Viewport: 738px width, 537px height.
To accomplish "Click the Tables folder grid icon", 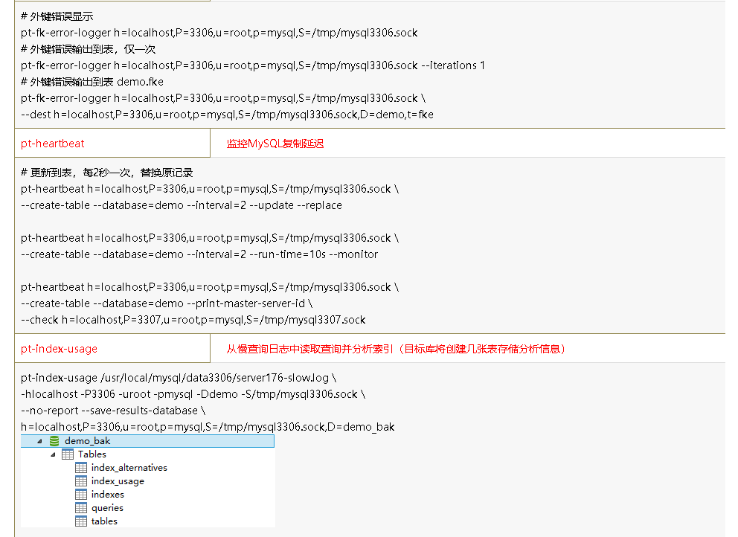I will pyautogui.click(x=67, y=454).
